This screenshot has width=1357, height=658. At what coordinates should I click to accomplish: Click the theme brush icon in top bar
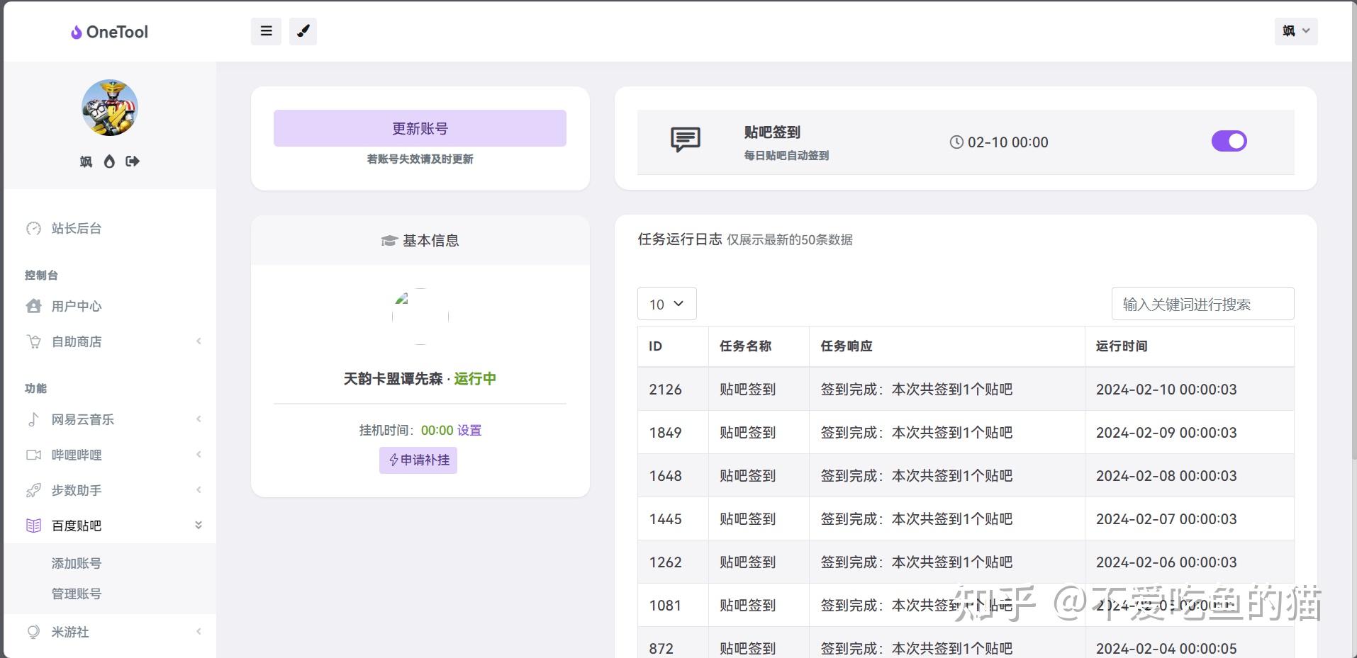303,31
